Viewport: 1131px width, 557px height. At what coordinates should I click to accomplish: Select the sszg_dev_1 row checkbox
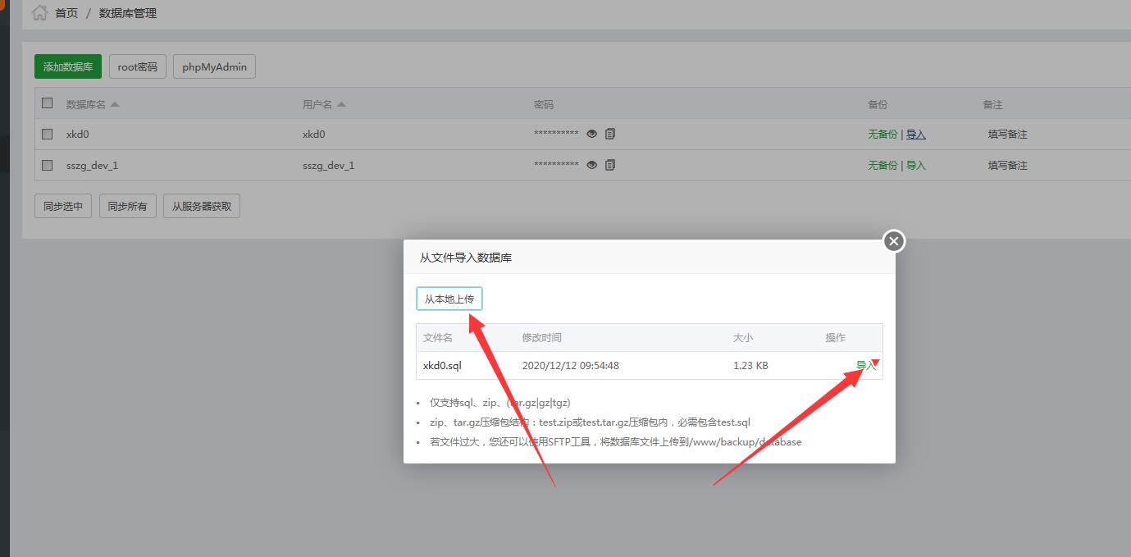click(48, 165)
